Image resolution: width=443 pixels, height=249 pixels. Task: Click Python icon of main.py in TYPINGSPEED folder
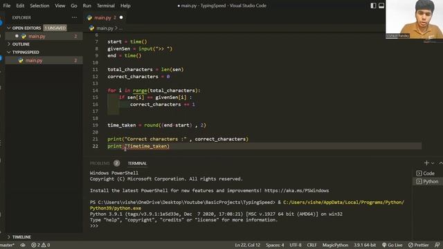(21, 60)
